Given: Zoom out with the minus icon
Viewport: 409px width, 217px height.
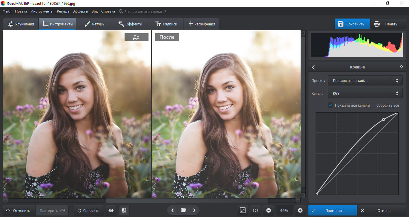Looking at the screenshot, I should (x=269, y=210).
